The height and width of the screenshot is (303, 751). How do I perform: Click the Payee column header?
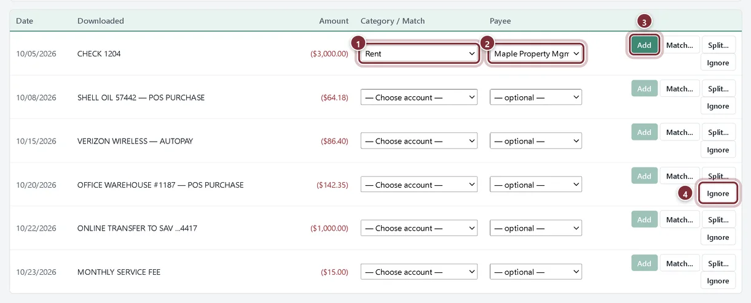click(x=500, y=21)
